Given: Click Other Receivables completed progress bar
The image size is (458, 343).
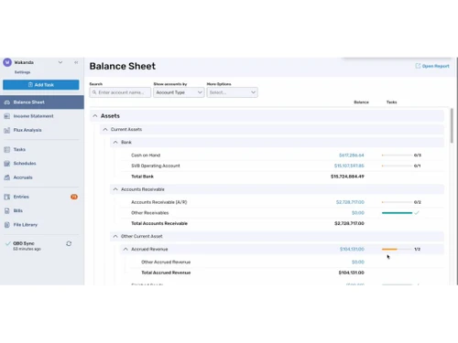Looking at the screenshot, I should click(x=397, y=213).
